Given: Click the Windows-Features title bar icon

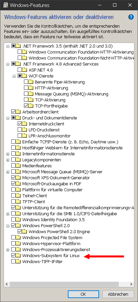Looking at the screenshot, I should pos(6,5).
